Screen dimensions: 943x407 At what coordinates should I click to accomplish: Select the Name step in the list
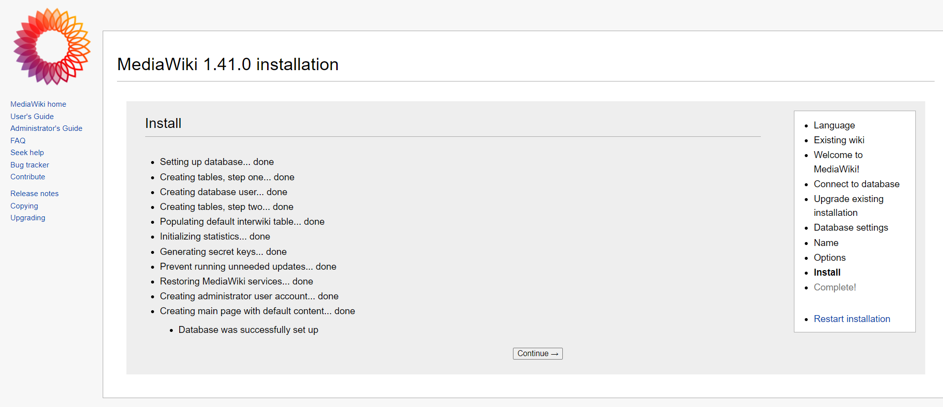point(826,243)
